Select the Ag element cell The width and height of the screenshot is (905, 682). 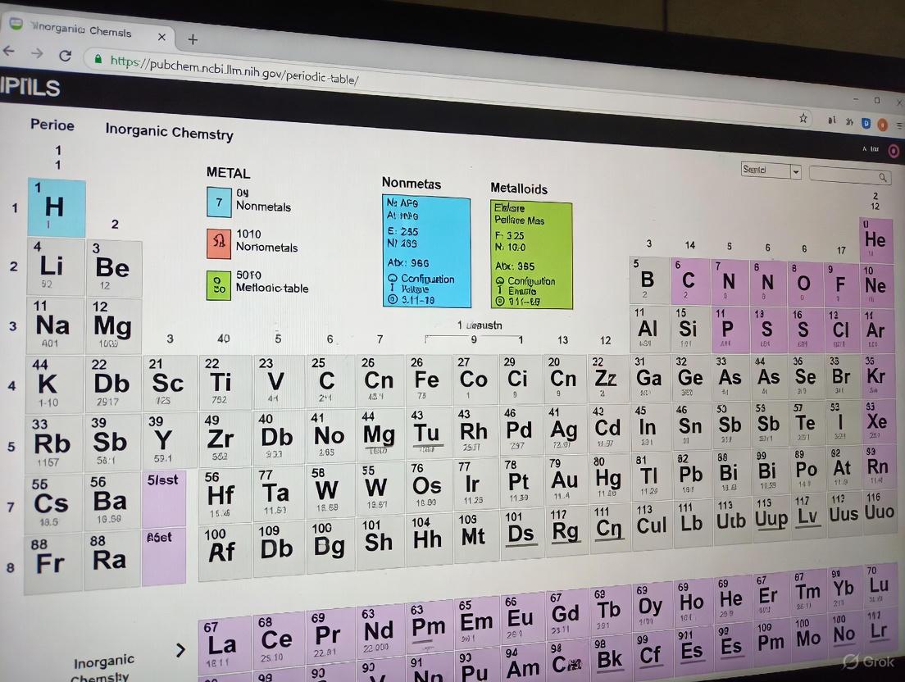pos(565,430)
